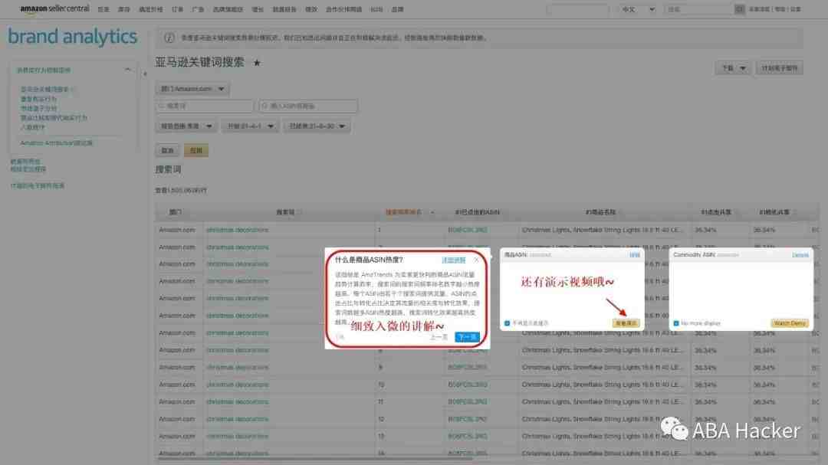The height and width of the screenshot is (465, 828).
Task: Click the ASIN link in the rank 1 row
Action: [468, 230]
